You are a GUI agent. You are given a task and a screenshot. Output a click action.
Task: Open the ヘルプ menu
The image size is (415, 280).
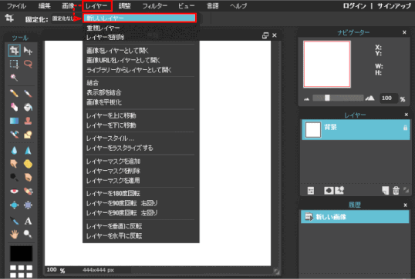[238, 6]
